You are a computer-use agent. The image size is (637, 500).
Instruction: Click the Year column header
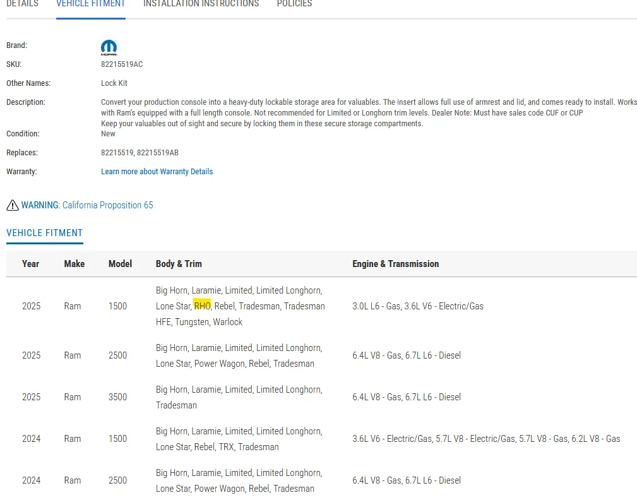coord(30,264)
